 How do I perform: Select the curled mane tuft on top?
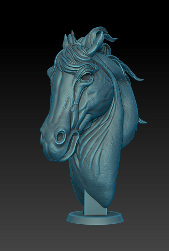click(102, 34)
